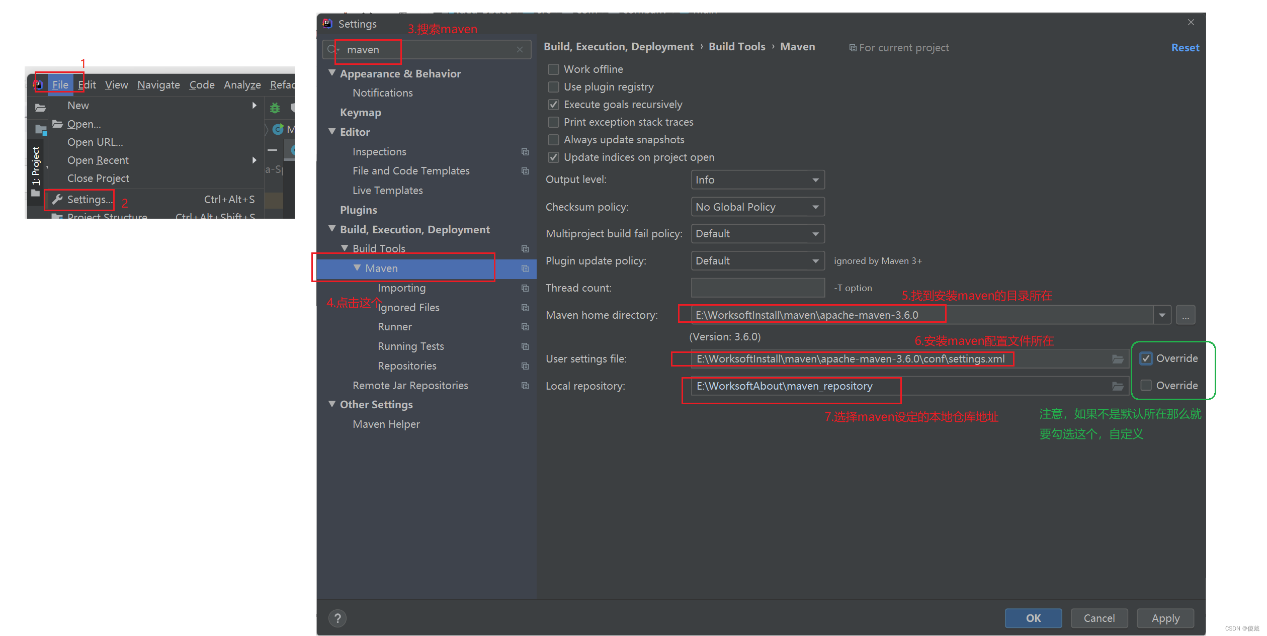
Task: Click the Apply button
Action: coord(1165,618)
